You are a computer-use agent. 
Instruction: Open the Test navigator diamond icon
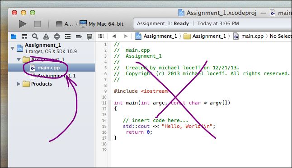point(57,36)
